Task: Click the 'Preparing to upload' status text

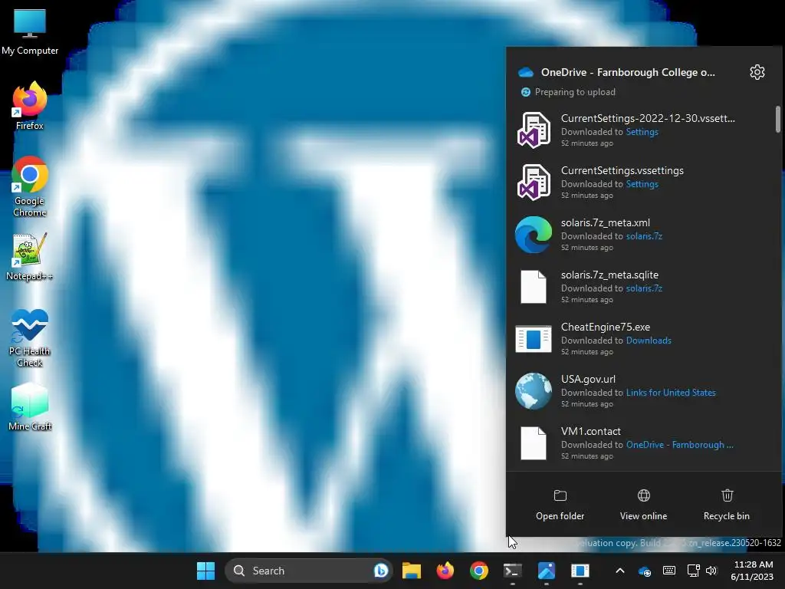Action: (x=575, y=92)
